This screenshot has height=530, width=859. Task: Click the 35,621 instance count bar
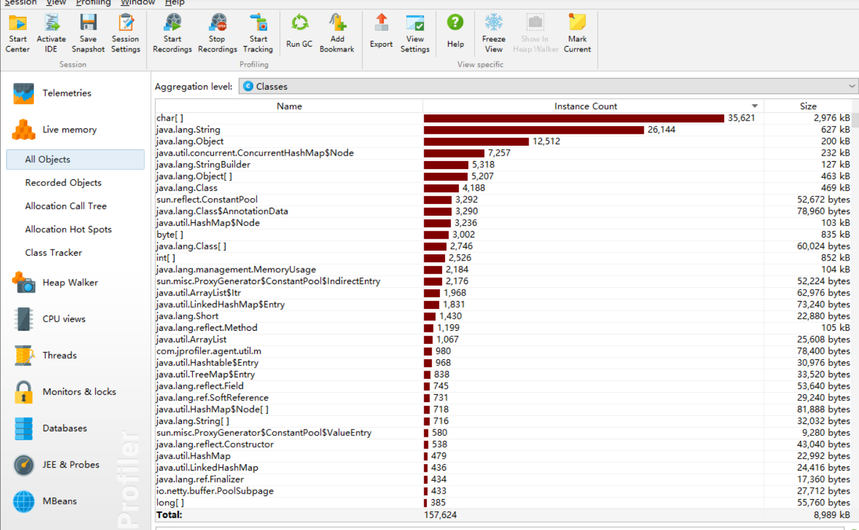[x=574, y=118]
